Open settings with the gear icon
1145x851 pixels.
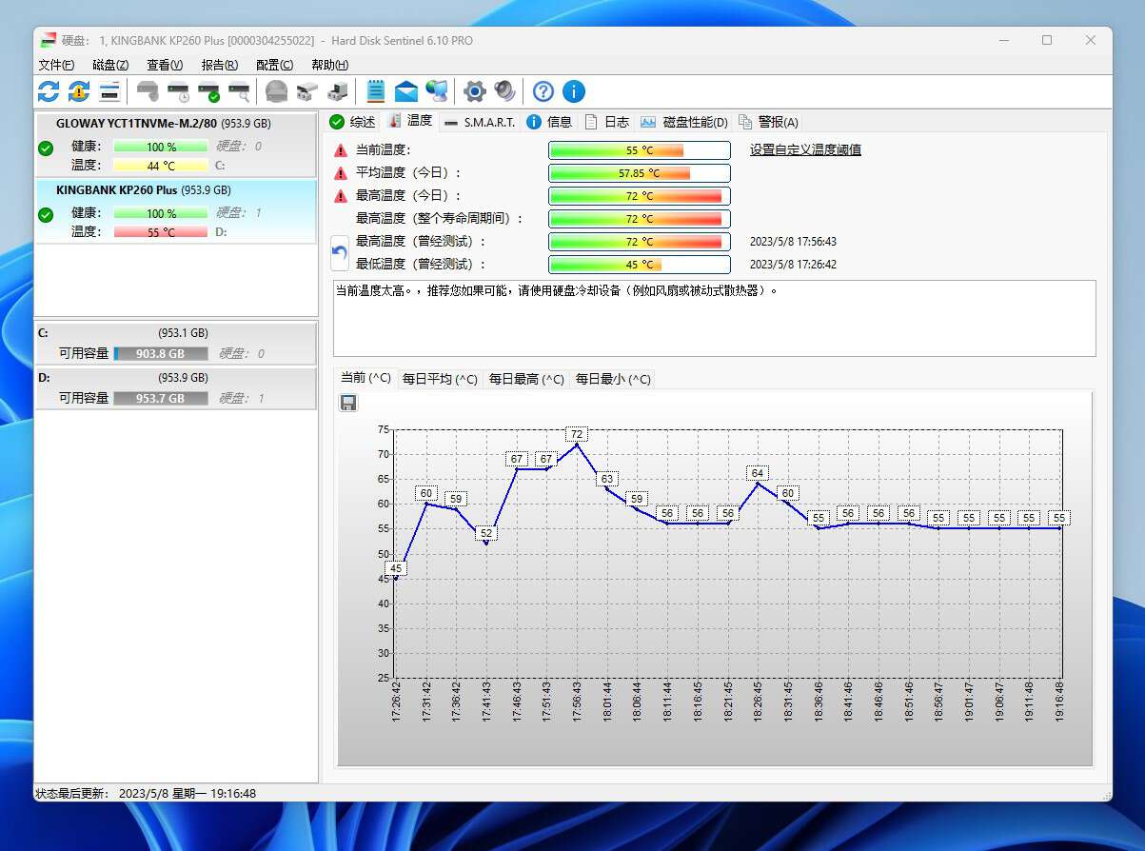474,91
